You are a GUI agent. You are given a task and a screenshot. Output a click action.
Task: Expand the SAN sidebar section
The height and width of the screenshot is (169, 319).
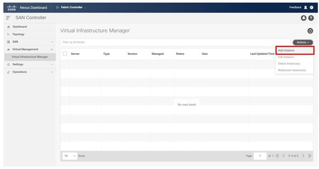pos(30,42)
